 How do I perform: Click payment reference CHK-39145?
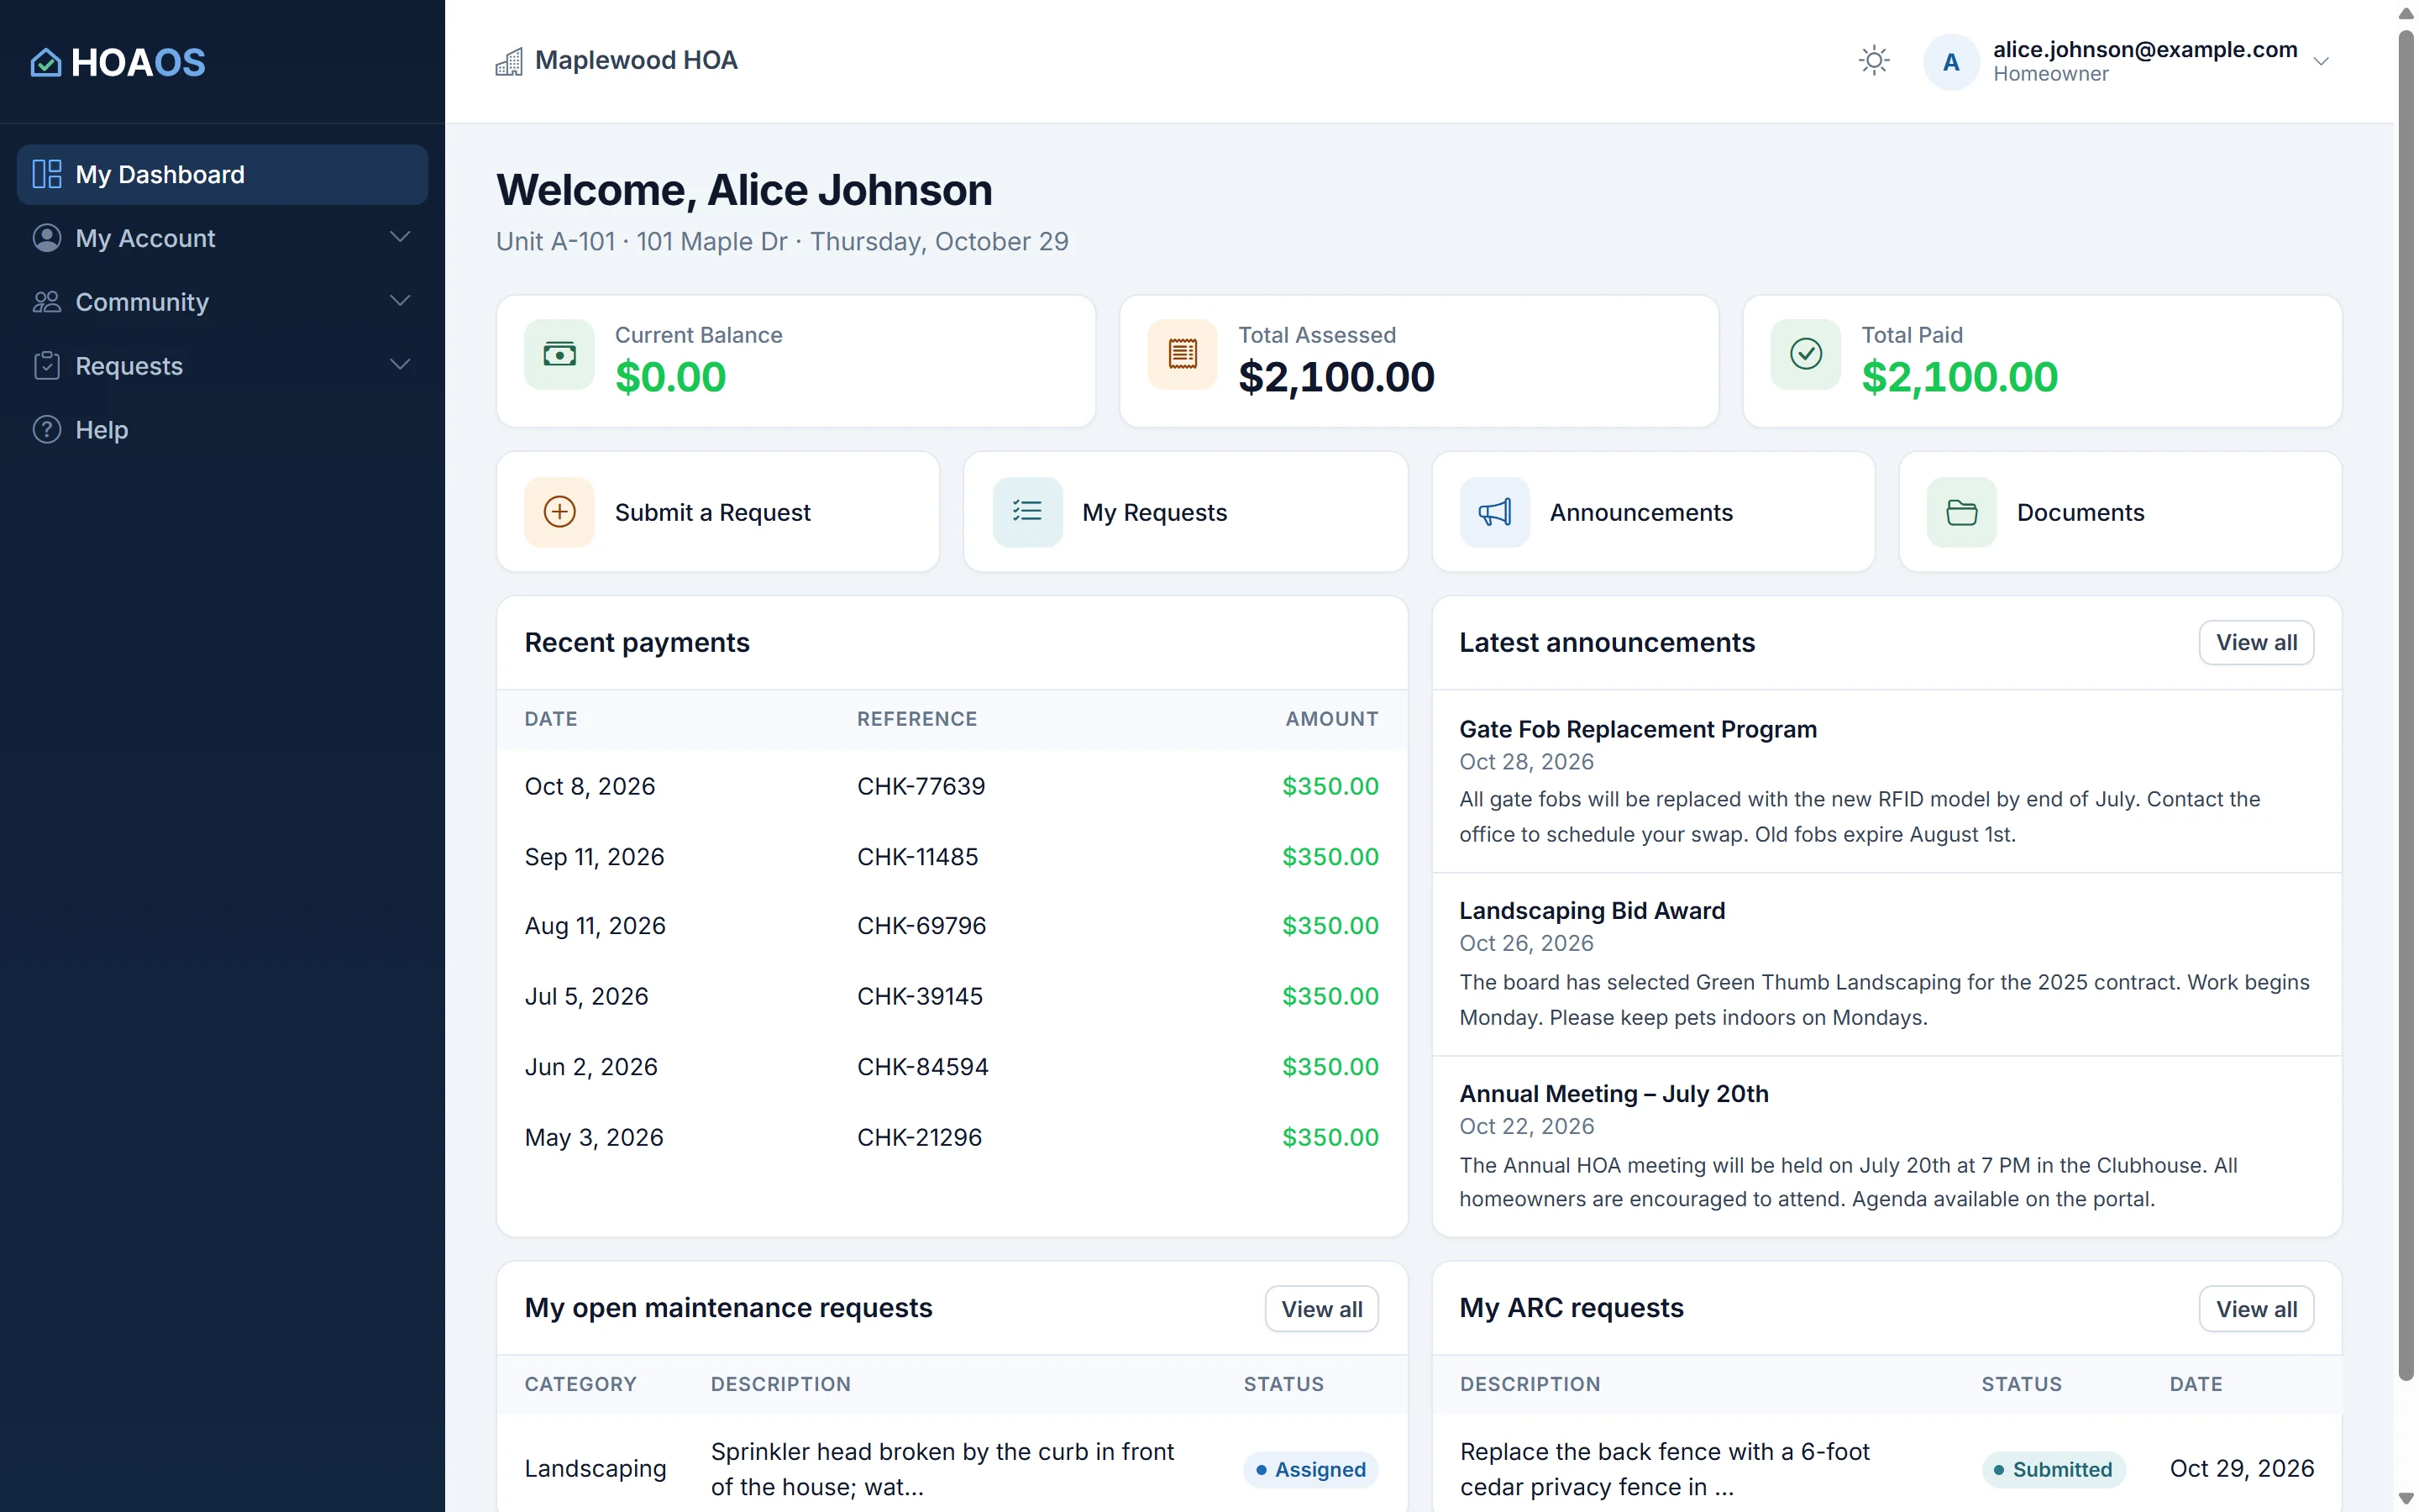point(920,997)
